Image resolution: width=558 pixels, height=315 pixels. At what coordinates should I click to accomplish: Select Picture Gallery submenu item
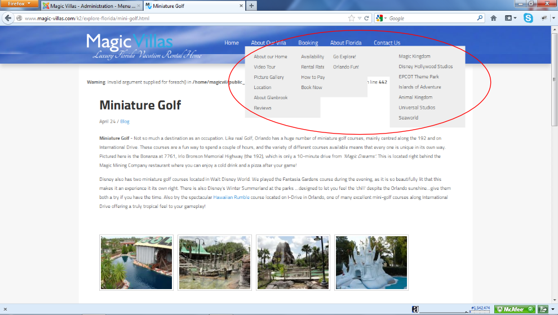coord(269,77)
